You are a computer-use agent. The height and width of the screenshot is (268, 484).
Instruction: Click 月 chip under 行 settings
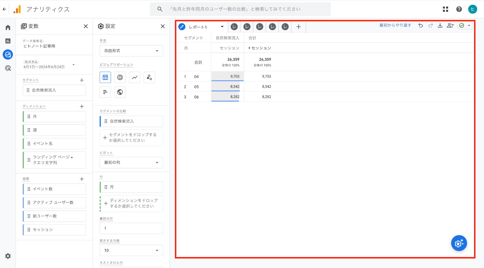click(x=131, y=187)
